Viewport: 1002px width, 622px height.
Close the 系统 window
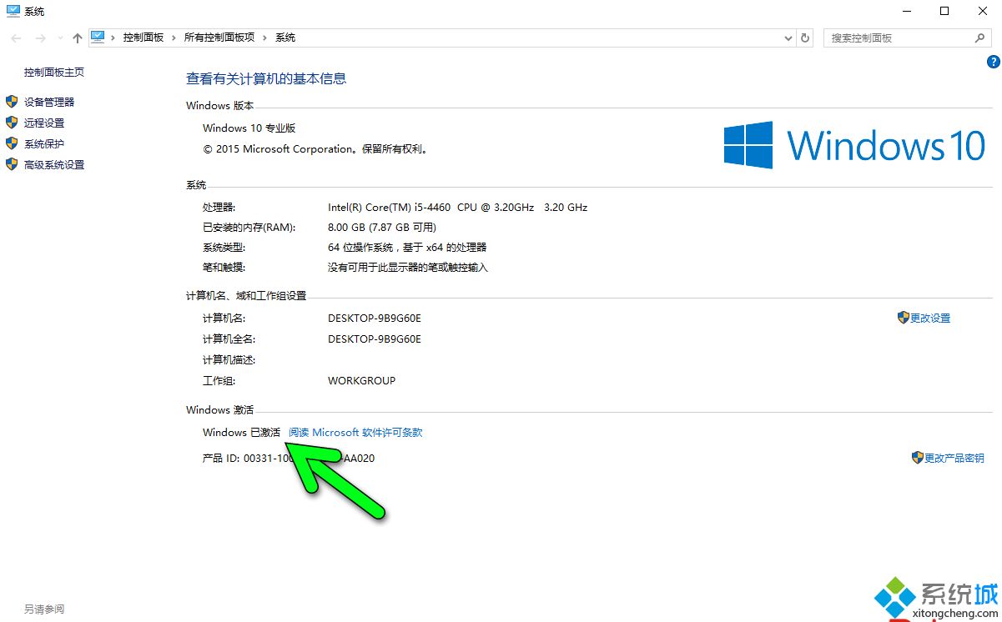tap(983, 11)
